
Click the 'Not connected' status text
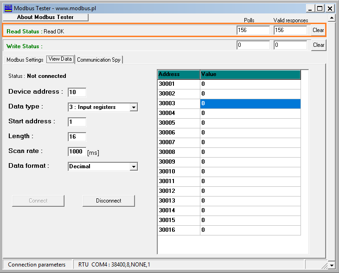46,76
